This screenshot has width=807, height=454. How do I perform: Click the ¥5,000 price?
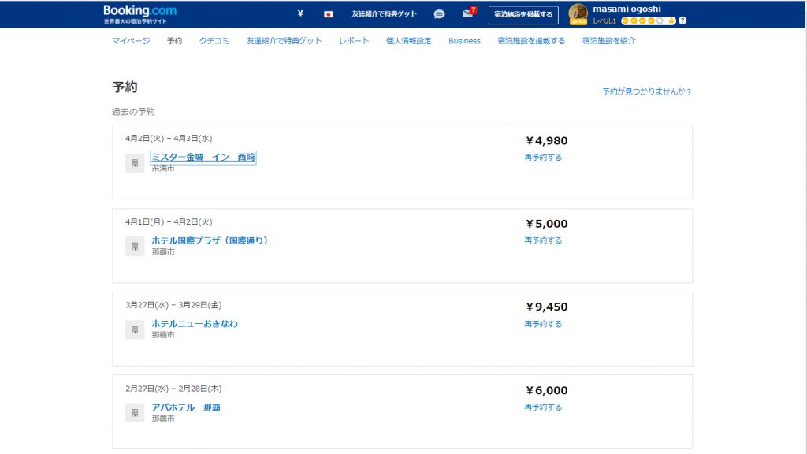point(547,224)
